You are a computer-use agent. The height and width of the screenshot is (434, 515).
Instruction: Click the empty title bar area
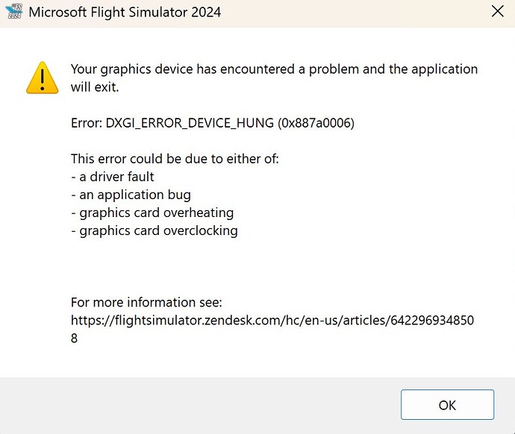pos(355,13)
